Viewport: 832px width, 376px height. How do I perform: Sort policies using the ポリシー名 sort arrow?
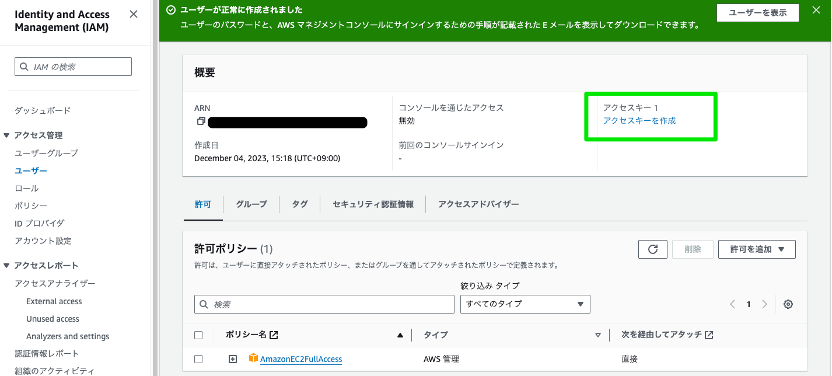(400, 335)
